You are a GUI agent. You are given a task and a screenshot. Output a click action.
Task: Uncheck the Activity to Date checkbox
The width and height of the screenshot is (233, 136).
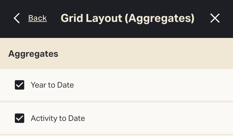pyautogui.click(x=19, y=118)
